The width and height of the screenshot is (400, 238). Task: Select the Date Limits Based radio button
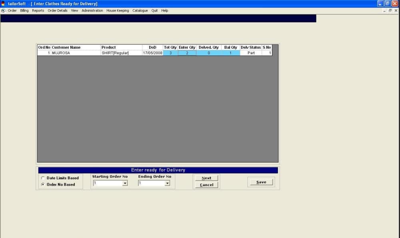(43, 178)
